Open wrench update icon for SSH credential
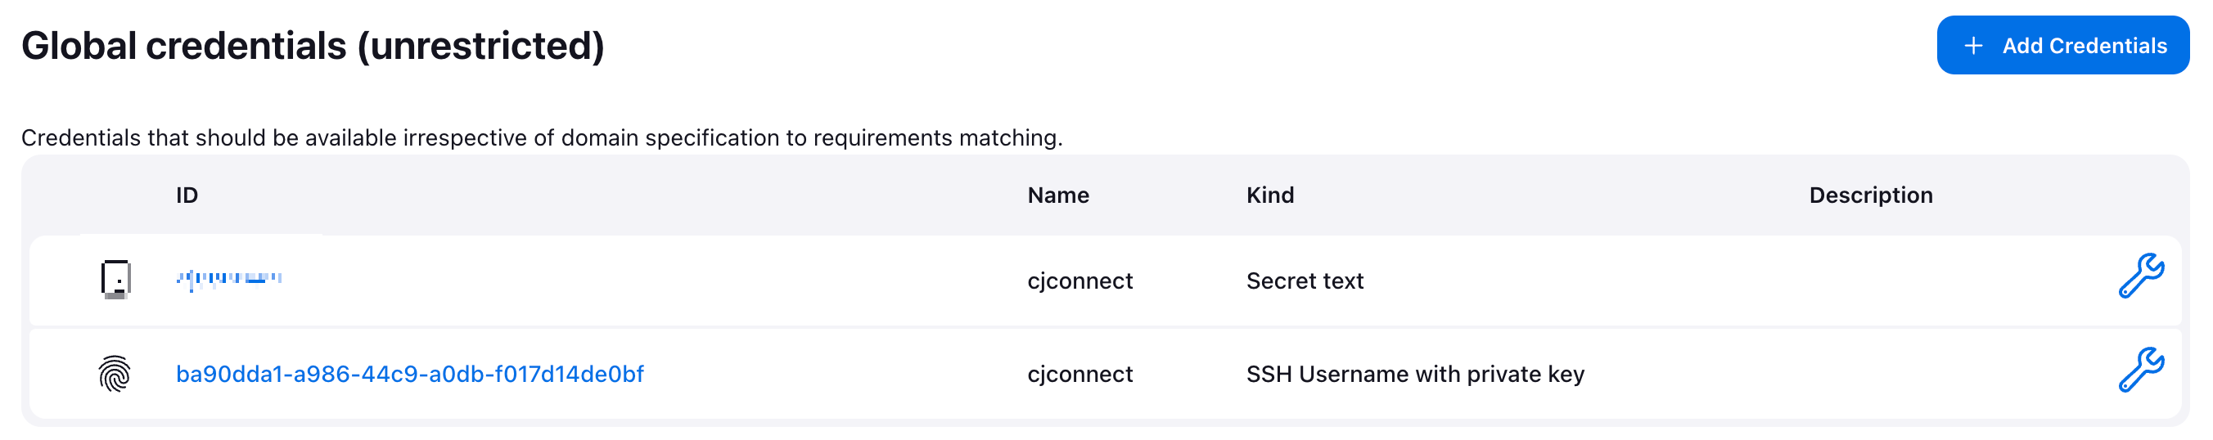 pyautogui.click(x=2140, y=370)
